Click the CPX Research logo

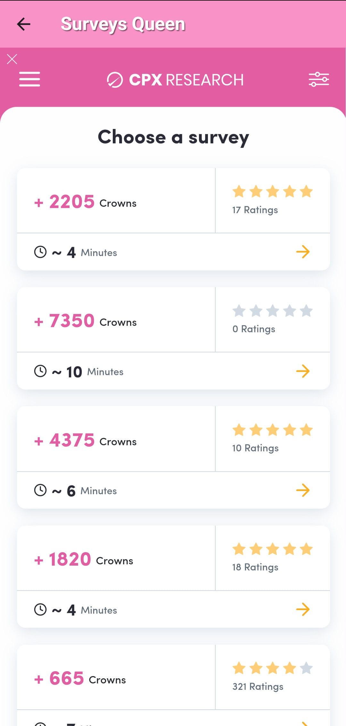click(x=175, y=80)
